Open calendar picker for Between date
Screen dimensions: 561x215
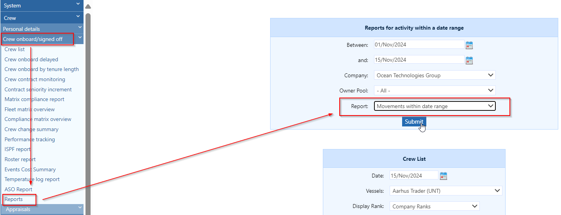[x=469, y=45]
